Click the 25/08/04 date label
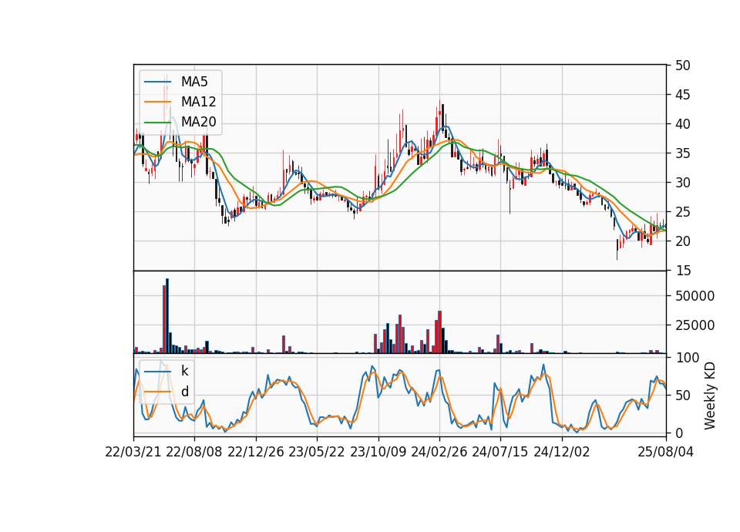 pyautogui.click(x=666, y=452)
